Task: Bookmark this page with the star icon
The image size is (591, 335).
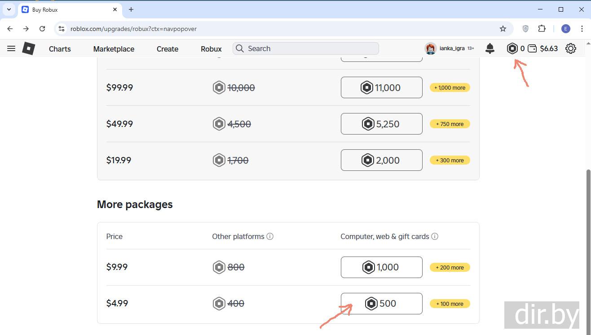Action: click(503, 29)
